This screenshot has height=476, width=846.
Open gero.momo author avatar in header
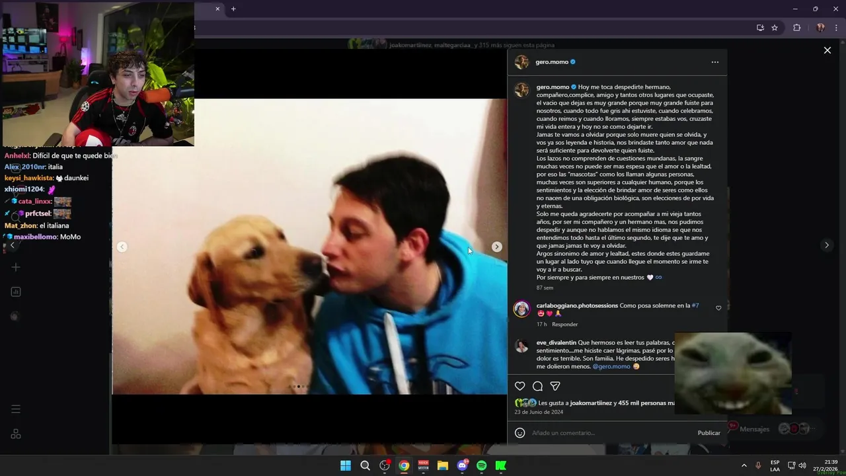click(x=521, y=62)
